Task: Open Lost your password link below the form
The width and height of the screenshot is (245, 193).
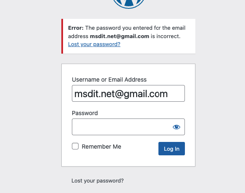Action: point(97,181)
